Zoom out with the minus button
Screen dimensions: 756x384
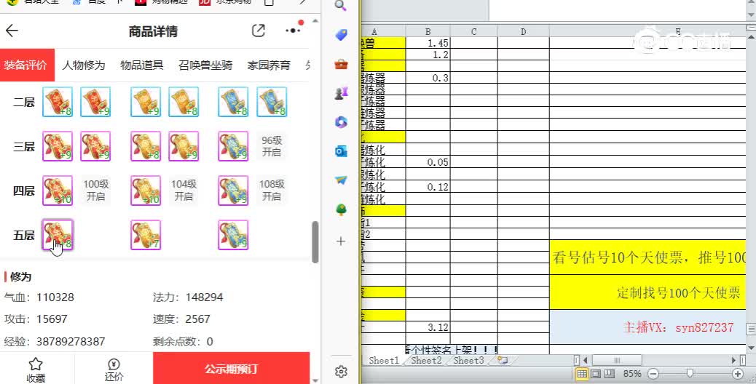pos(653,374)
